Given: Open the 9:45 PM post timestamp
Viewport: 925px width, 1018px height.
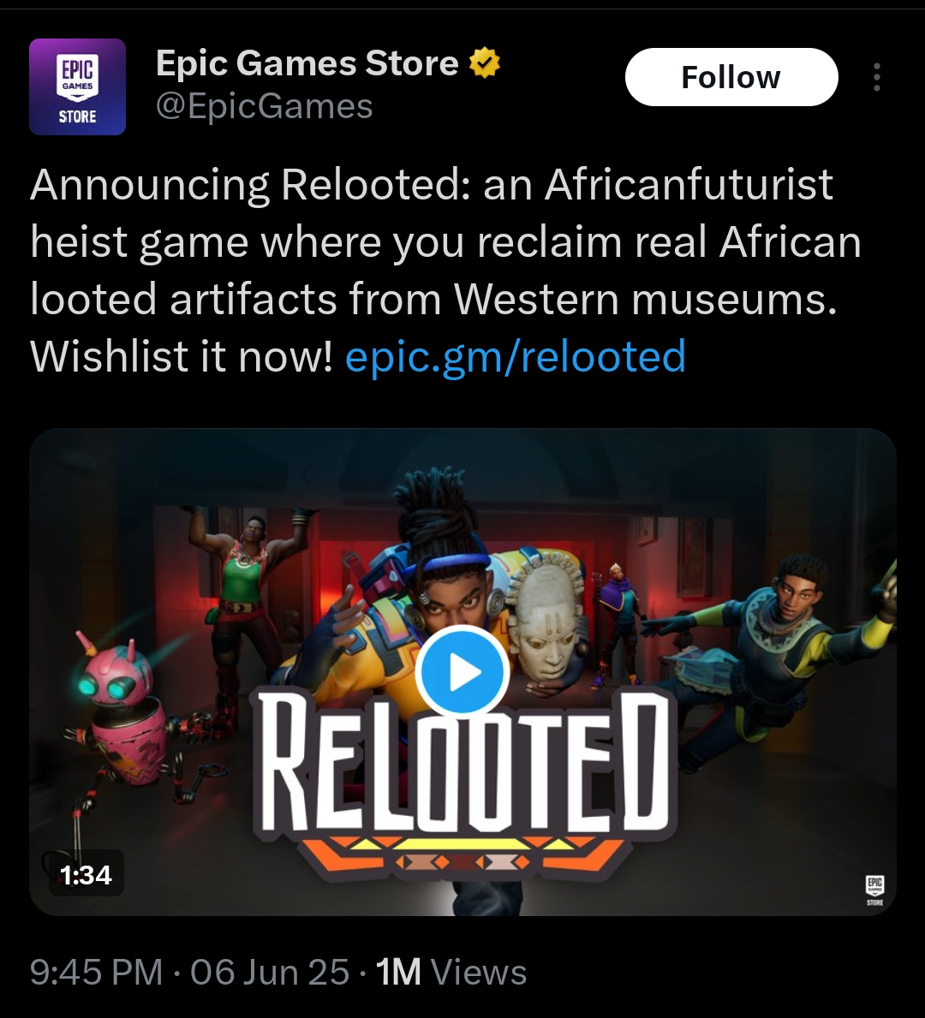Looking at the screenshot, I should [96, 972].
